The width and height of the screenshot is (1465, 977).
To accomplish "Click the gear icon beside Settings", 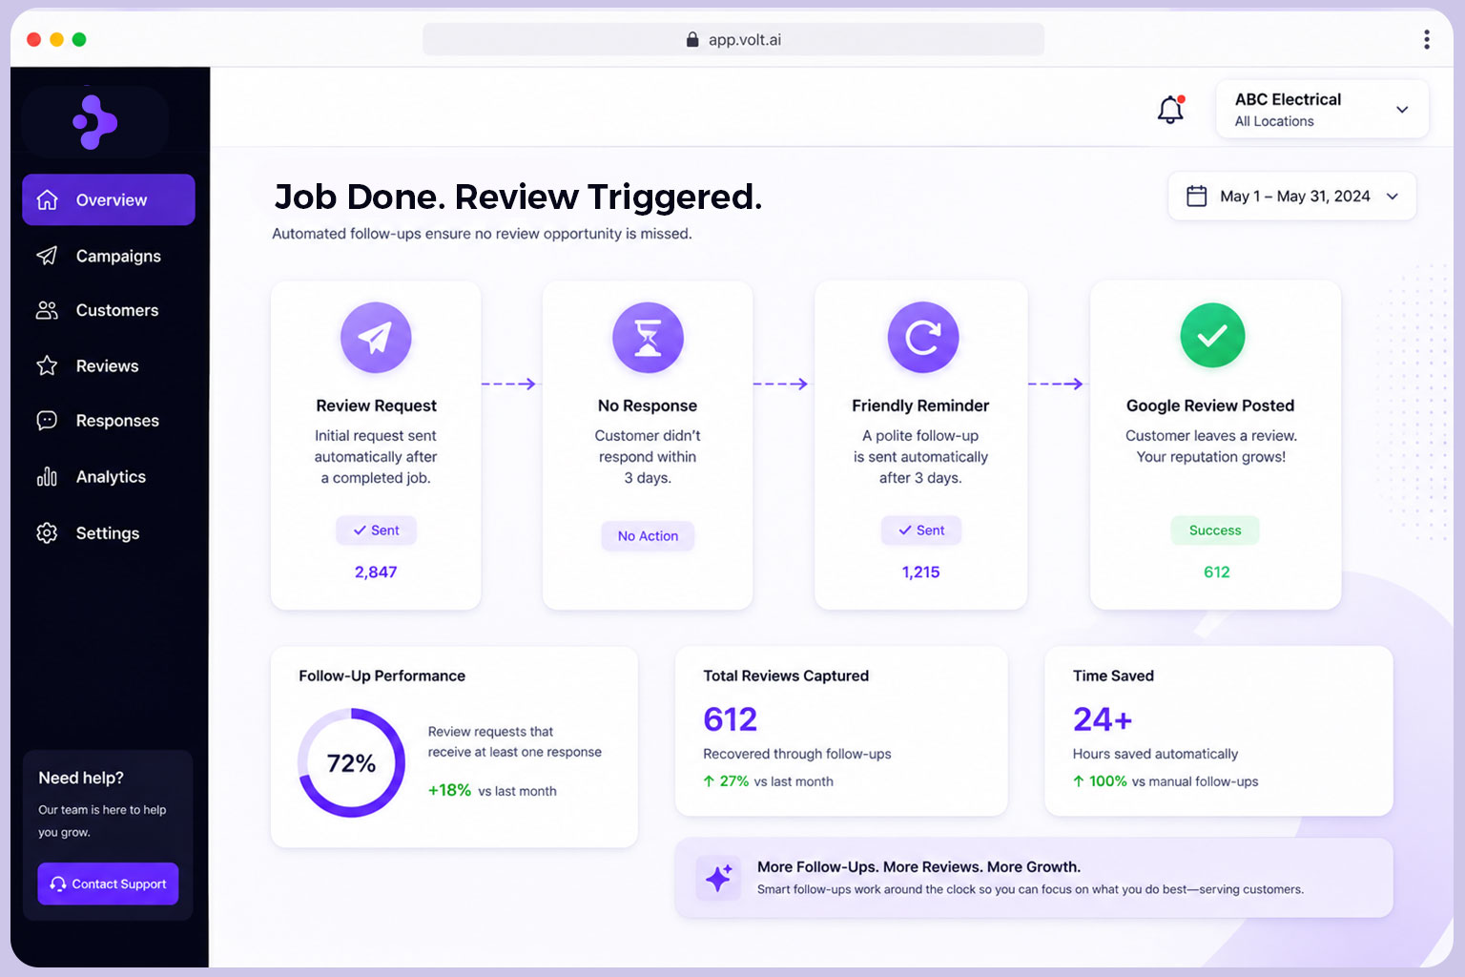I will coord(47,532).
